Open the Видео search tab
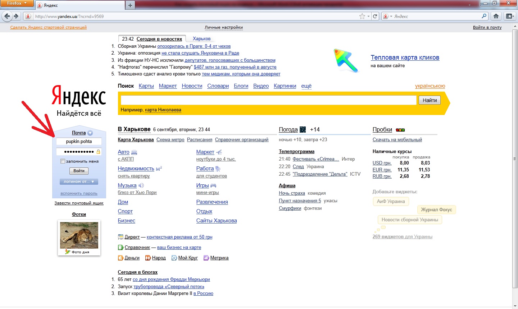Screen dimensions: 518x309 point(261,86)
